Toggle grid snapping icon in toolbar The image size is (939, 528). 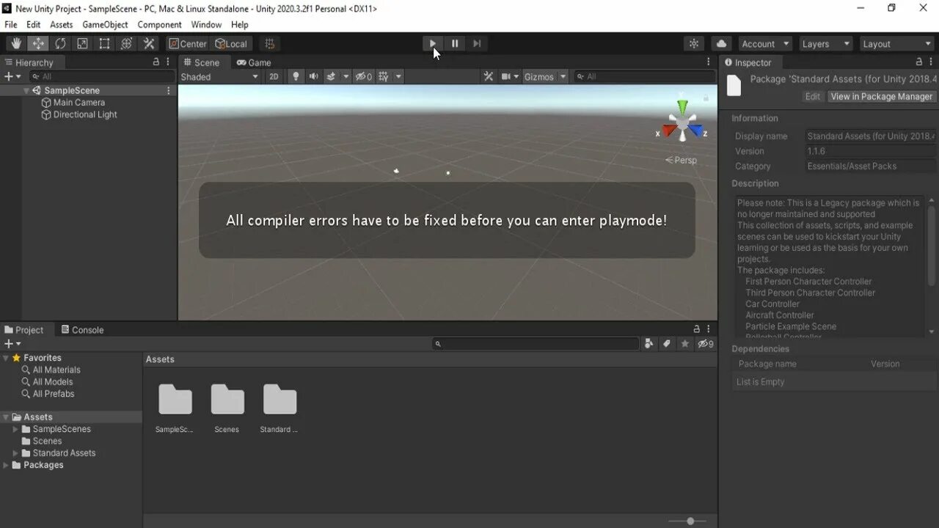269,44
